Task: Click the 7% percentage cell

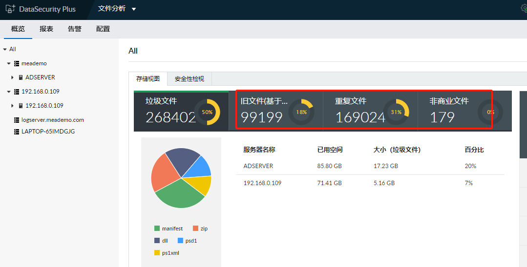Action: point(468,183)
